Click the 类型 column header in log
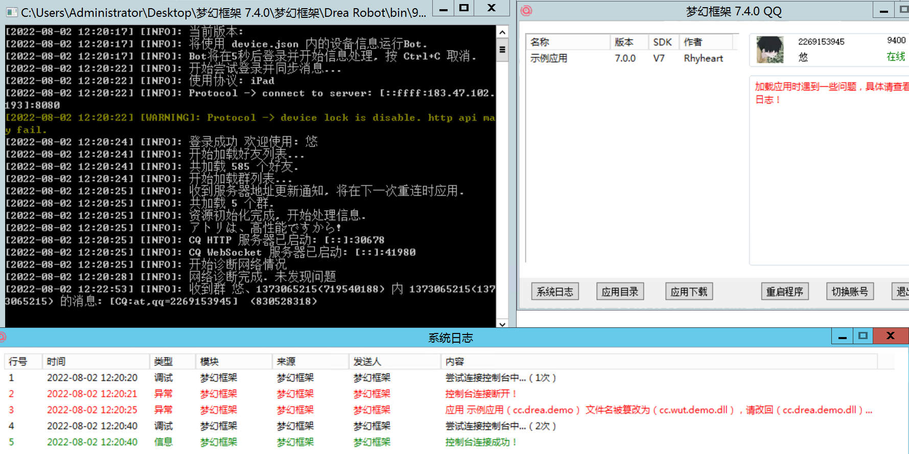The height and width of the screenshot is (454, 909). [x=172, y=362]
